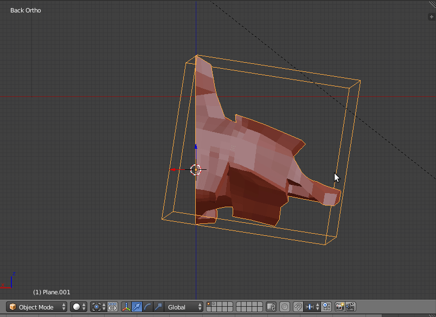This screenshot has height=317, width=436.
Task: Click the colored axes manipulator widget icon
Action: (126, 307)
